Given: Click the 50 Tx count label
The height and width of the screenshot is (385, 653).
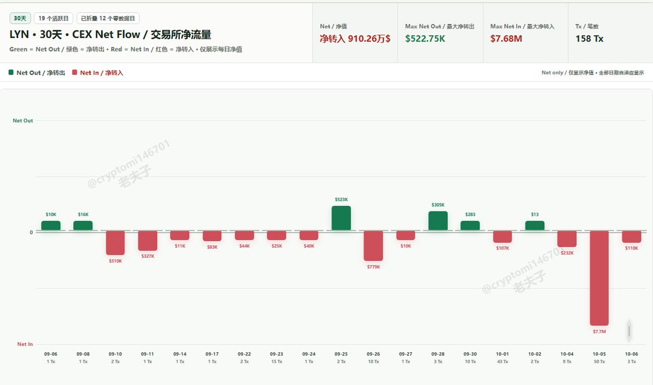Looking at the screenshot, I should click(599, 362).
